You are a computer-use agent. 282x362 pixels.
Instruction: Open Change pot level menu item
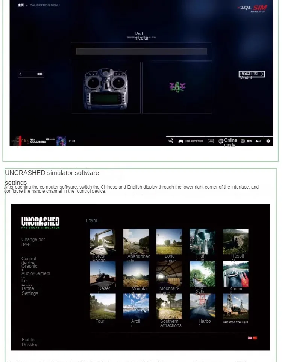33,242
